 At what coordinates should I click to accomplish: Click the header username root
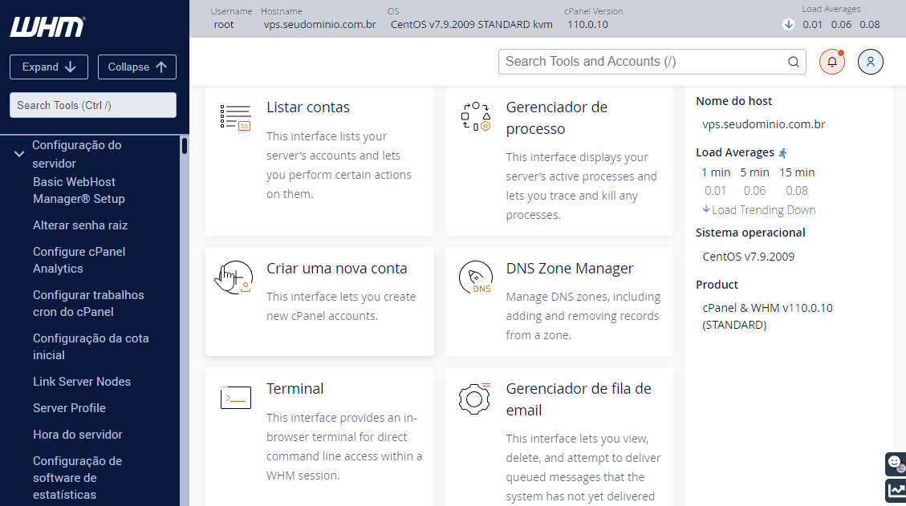tap(224, 24)
